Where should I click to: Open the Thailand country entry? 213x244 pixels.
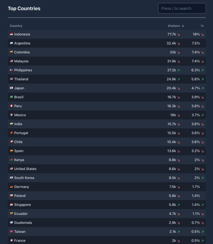(21, 79)
